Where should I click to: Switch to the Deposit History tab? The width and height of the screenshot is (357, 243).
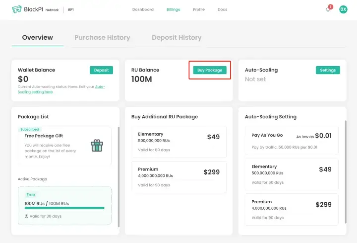[177, 37]
